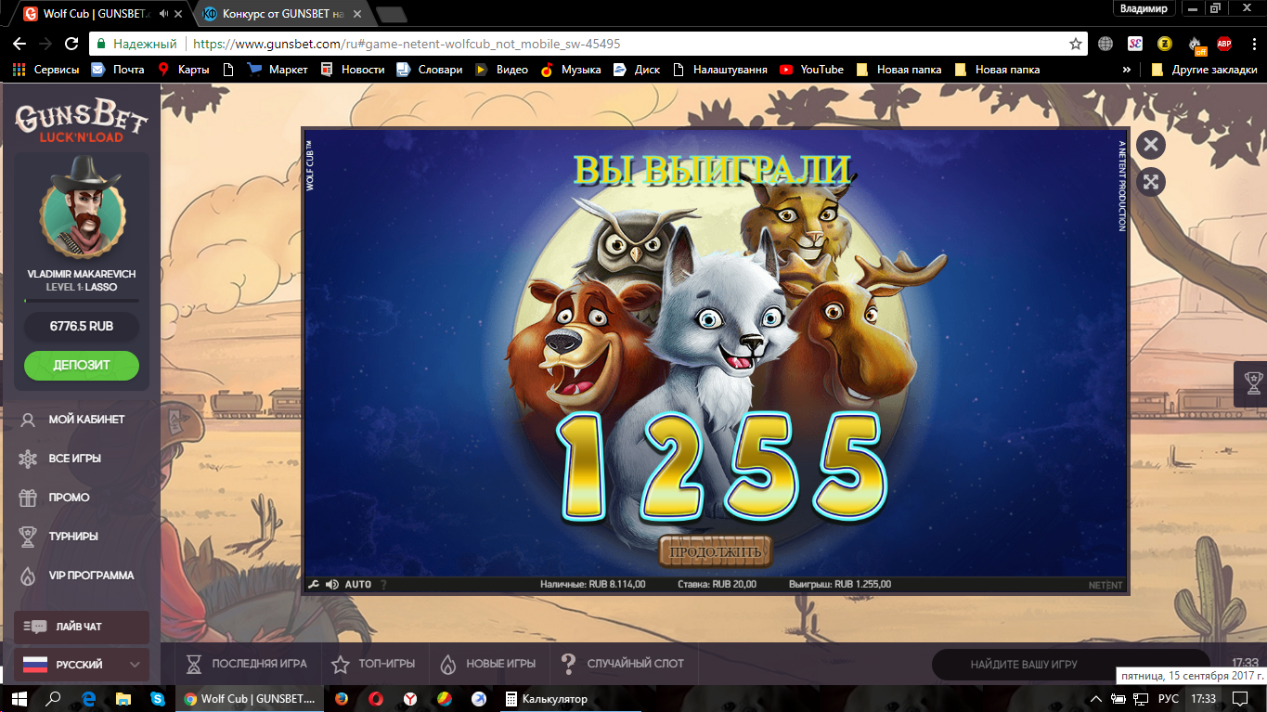Click the 6776.5 RUB balance
This screenshot has height=712, width=1267.
[82, 327]
